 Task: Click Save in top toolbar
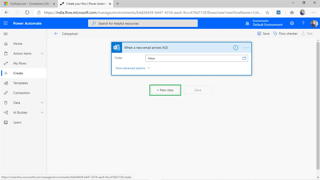pyautogui.click(x=263, y=33)
